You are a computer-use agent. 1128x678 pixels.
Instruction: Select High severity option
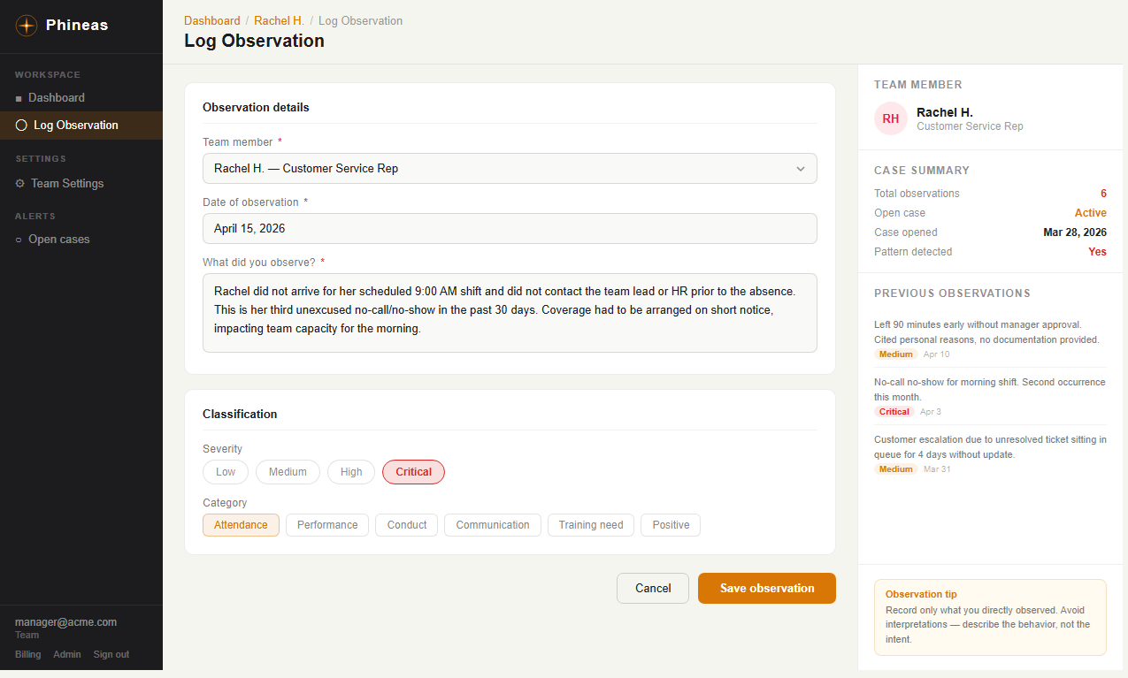351,472
